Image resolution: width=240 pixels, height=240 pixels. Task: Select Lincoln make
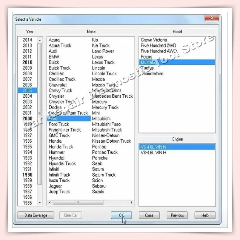tap(99, 68)
